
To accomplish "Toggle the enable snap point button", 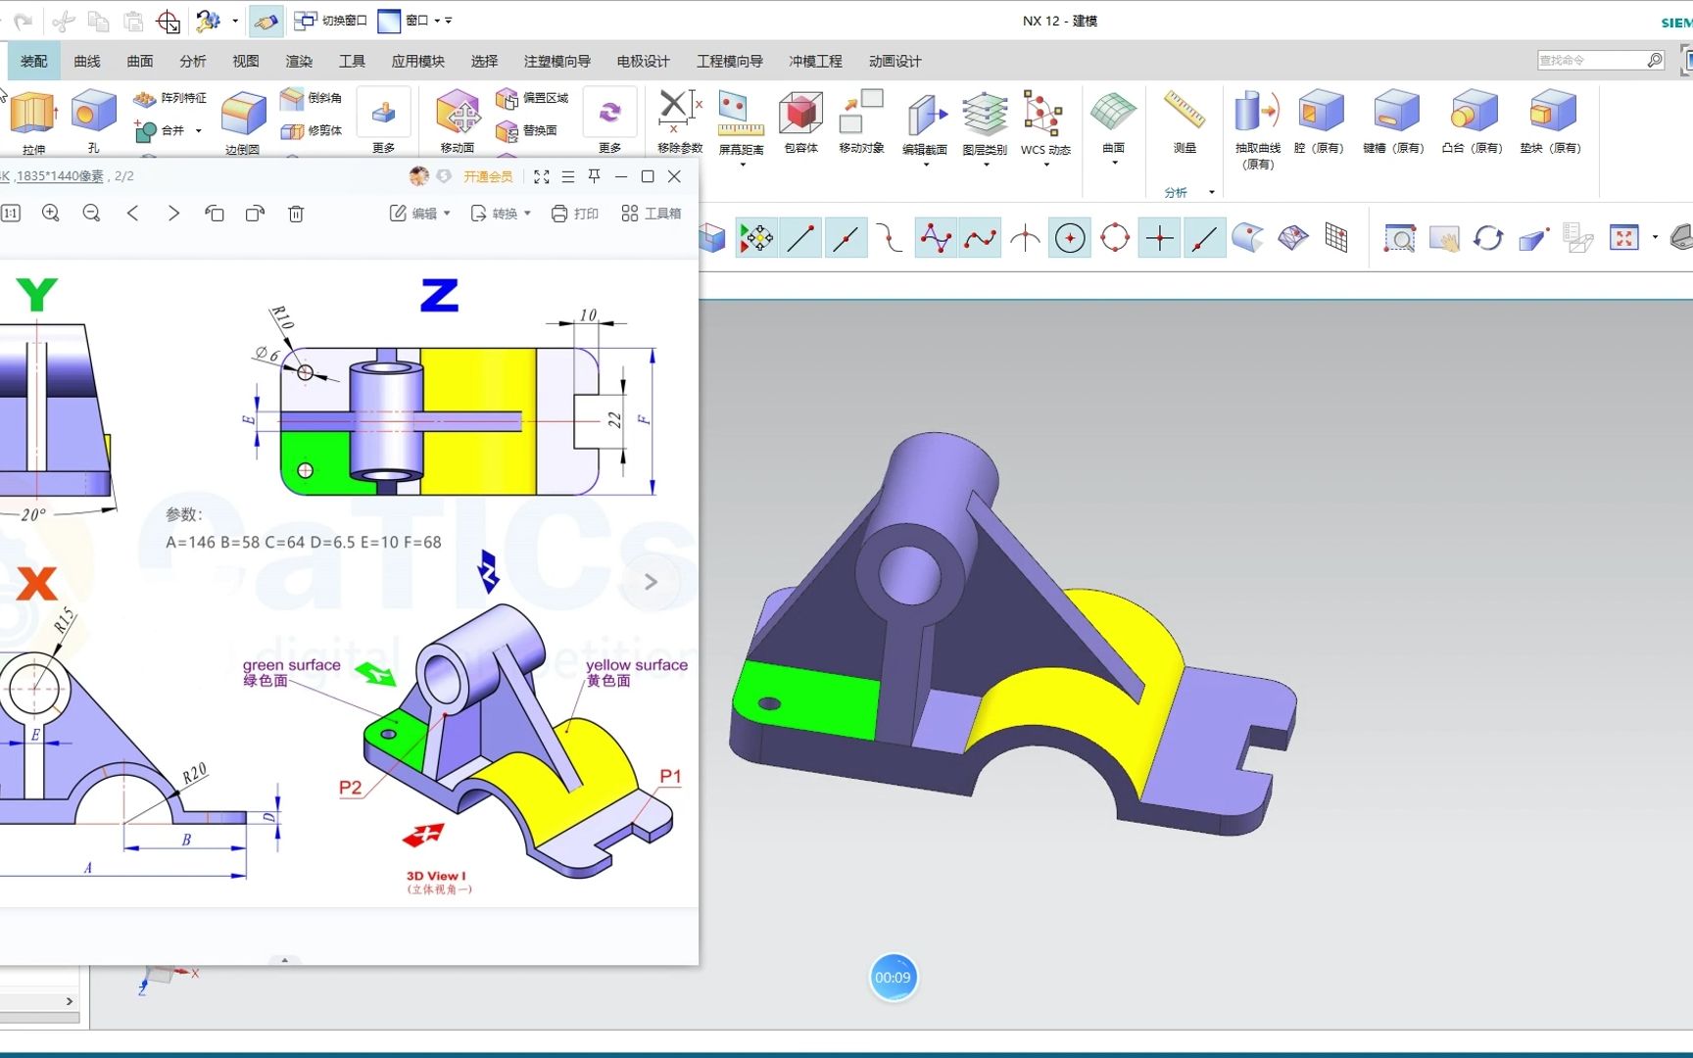I will click(756, 238).
